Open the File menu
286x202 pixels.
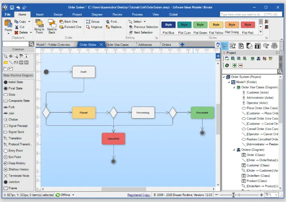pos(8,14)
